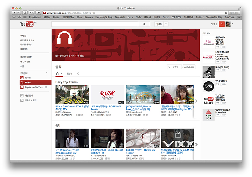Open the Twitter bookmark
Viewport: 252px width, 177px height.
point(200,17)
